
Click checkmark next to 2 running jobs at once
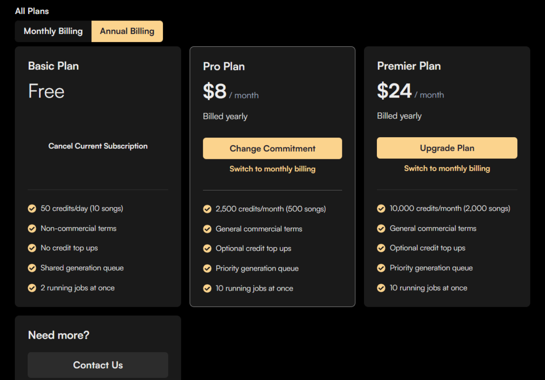coord(32,288)
